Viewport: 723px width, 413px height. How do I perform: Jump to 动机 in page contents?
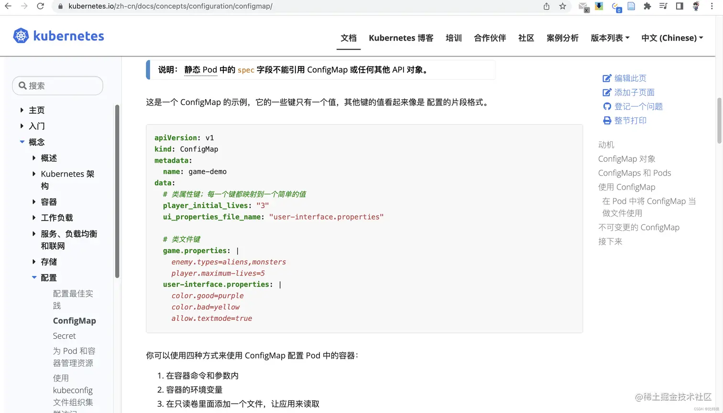coord(606,145)
